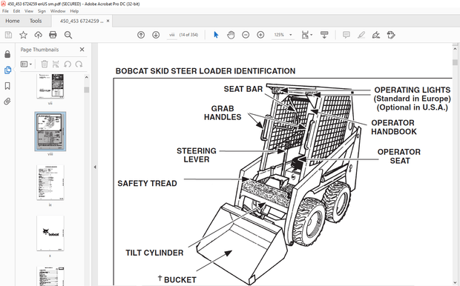Choose the selection arrow tool
Screen dimensions: 460x286
coord(216,35)
